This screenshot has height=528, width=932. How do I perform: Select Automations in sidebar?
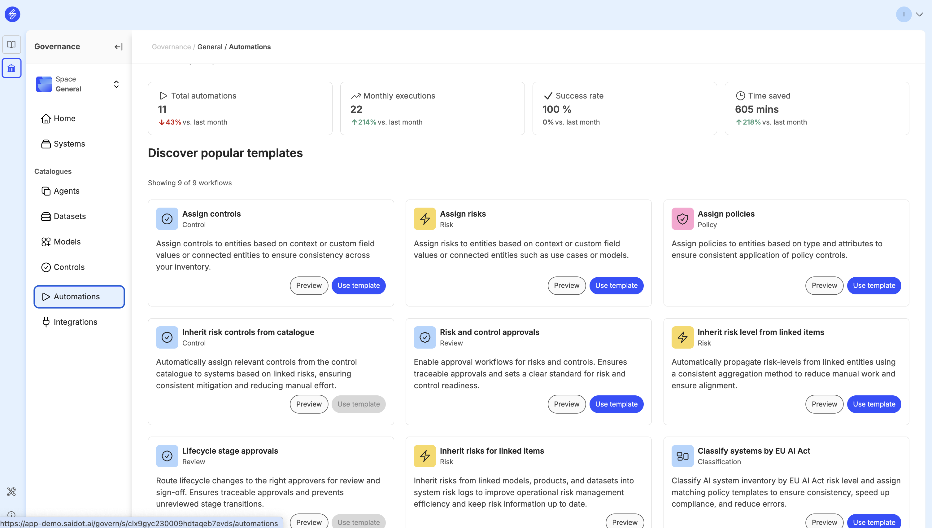coord(79,296)
